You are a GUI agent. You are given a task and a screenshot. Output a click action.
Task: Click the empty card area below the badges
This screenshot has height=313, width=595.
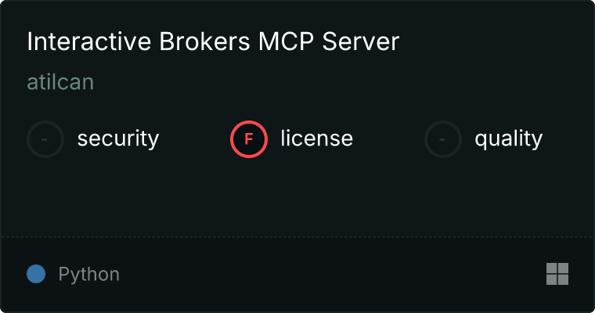[297, 197]
